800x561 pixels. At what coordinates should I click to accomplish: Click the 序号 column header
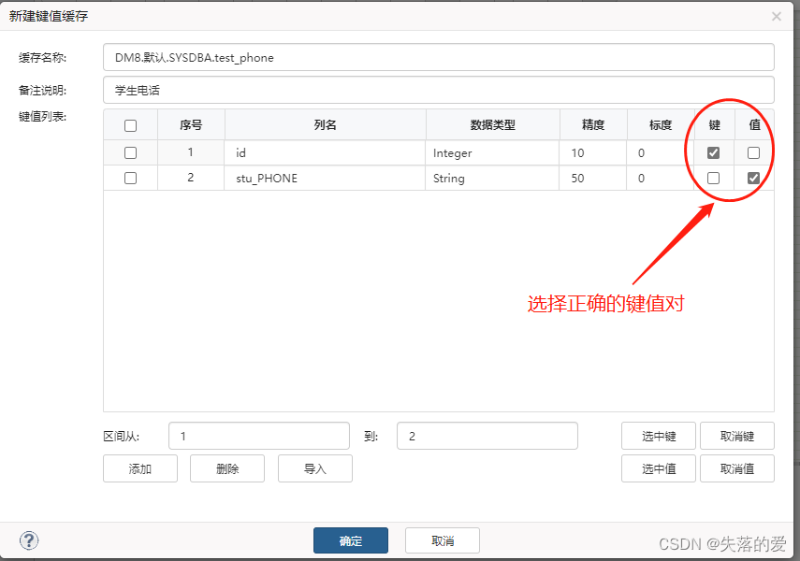tap(191, 125)
